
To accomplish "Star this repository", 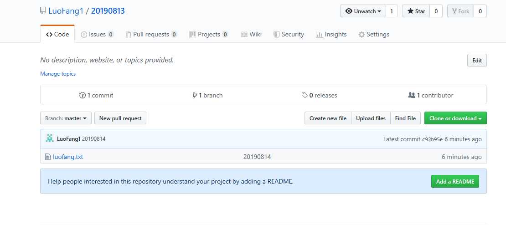I will 416,11.
